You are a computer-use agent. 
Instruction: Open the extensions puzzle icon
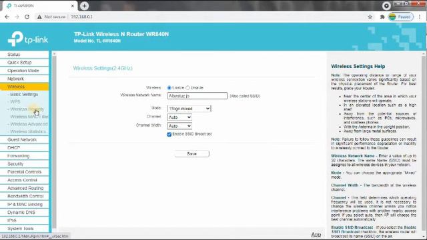(x=382, y=17)
